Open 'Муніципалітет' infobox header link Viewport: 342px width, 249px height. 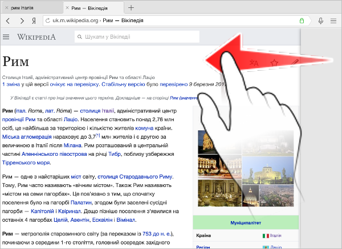246,223
